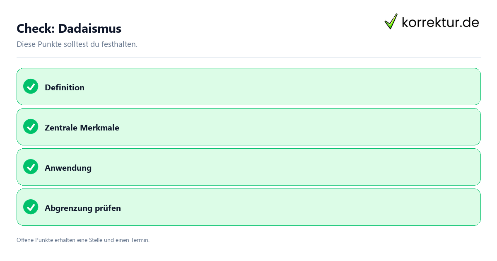
Task: Click the Check: Dadaismus heading
Action: [69, 28]
